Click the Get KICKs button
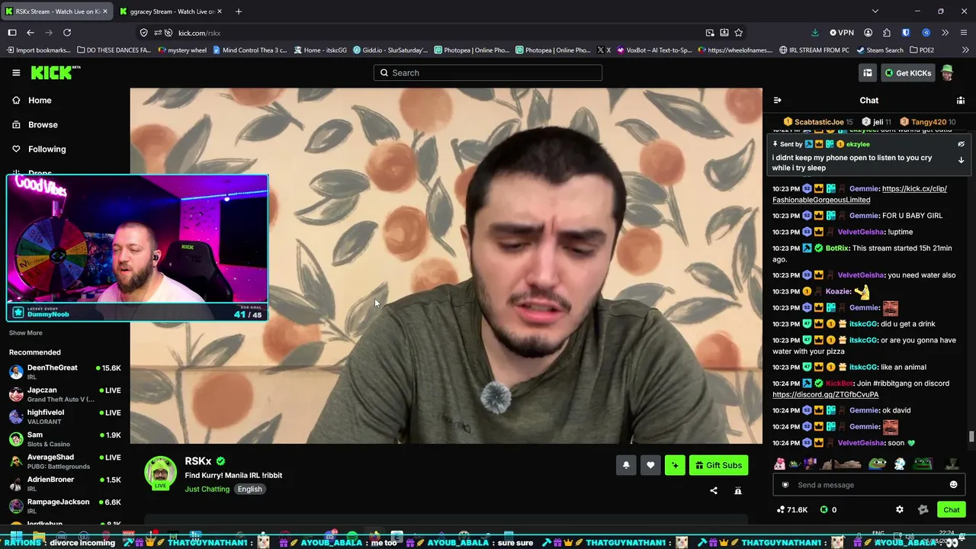 pyautogui.click(x=907, y=72)
